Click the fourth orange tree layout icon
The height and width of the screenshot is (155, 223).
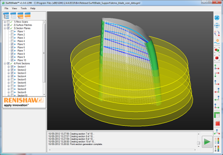click(27, 15)
